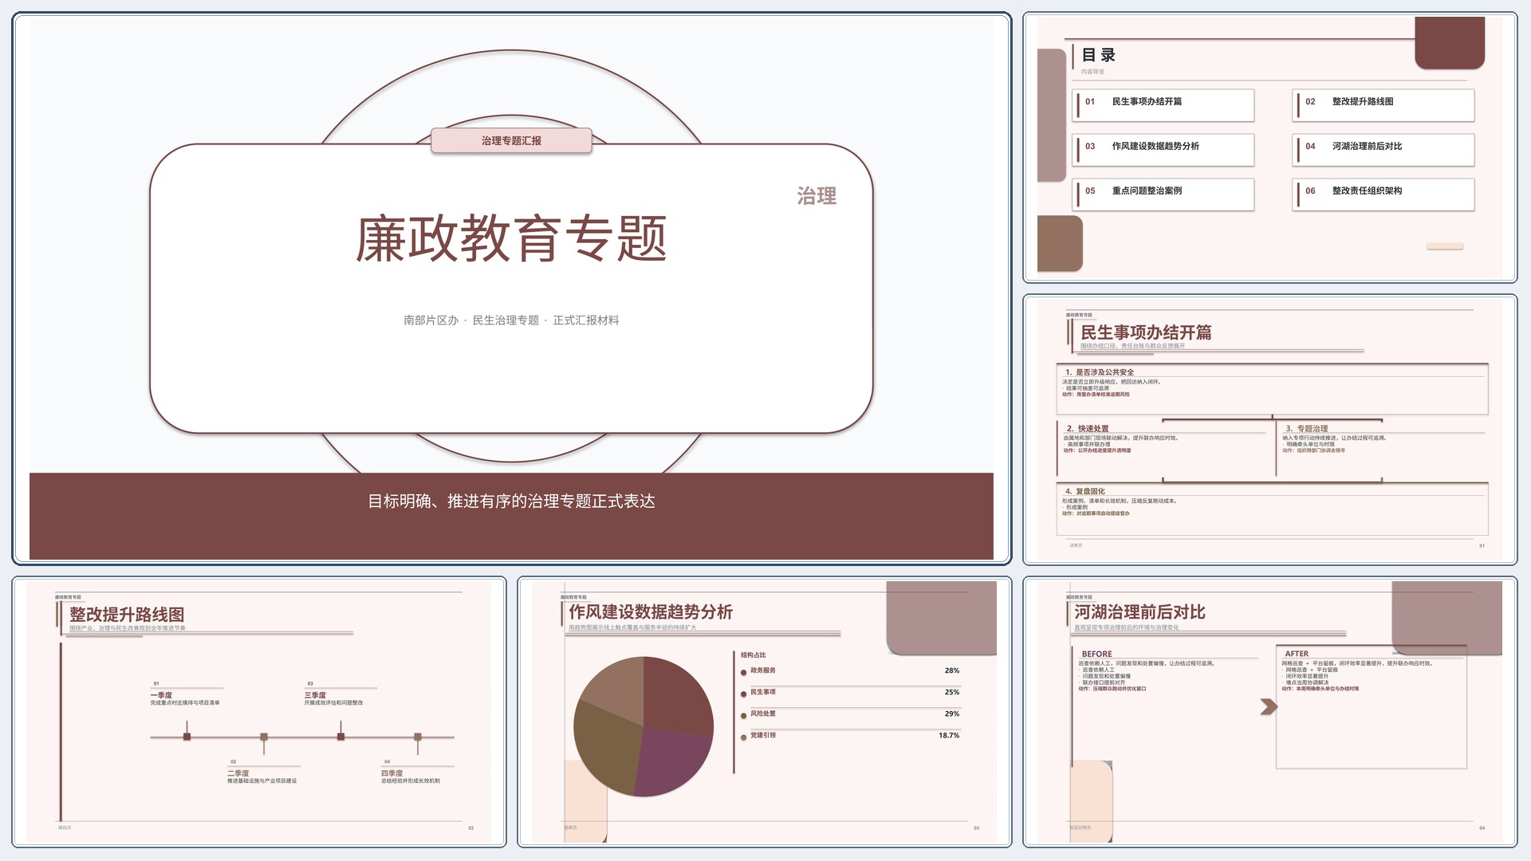This screenshot has height=861, width=1531.
Task: Click the 结构占比 legend heading
Action: (x=753, y=655)
